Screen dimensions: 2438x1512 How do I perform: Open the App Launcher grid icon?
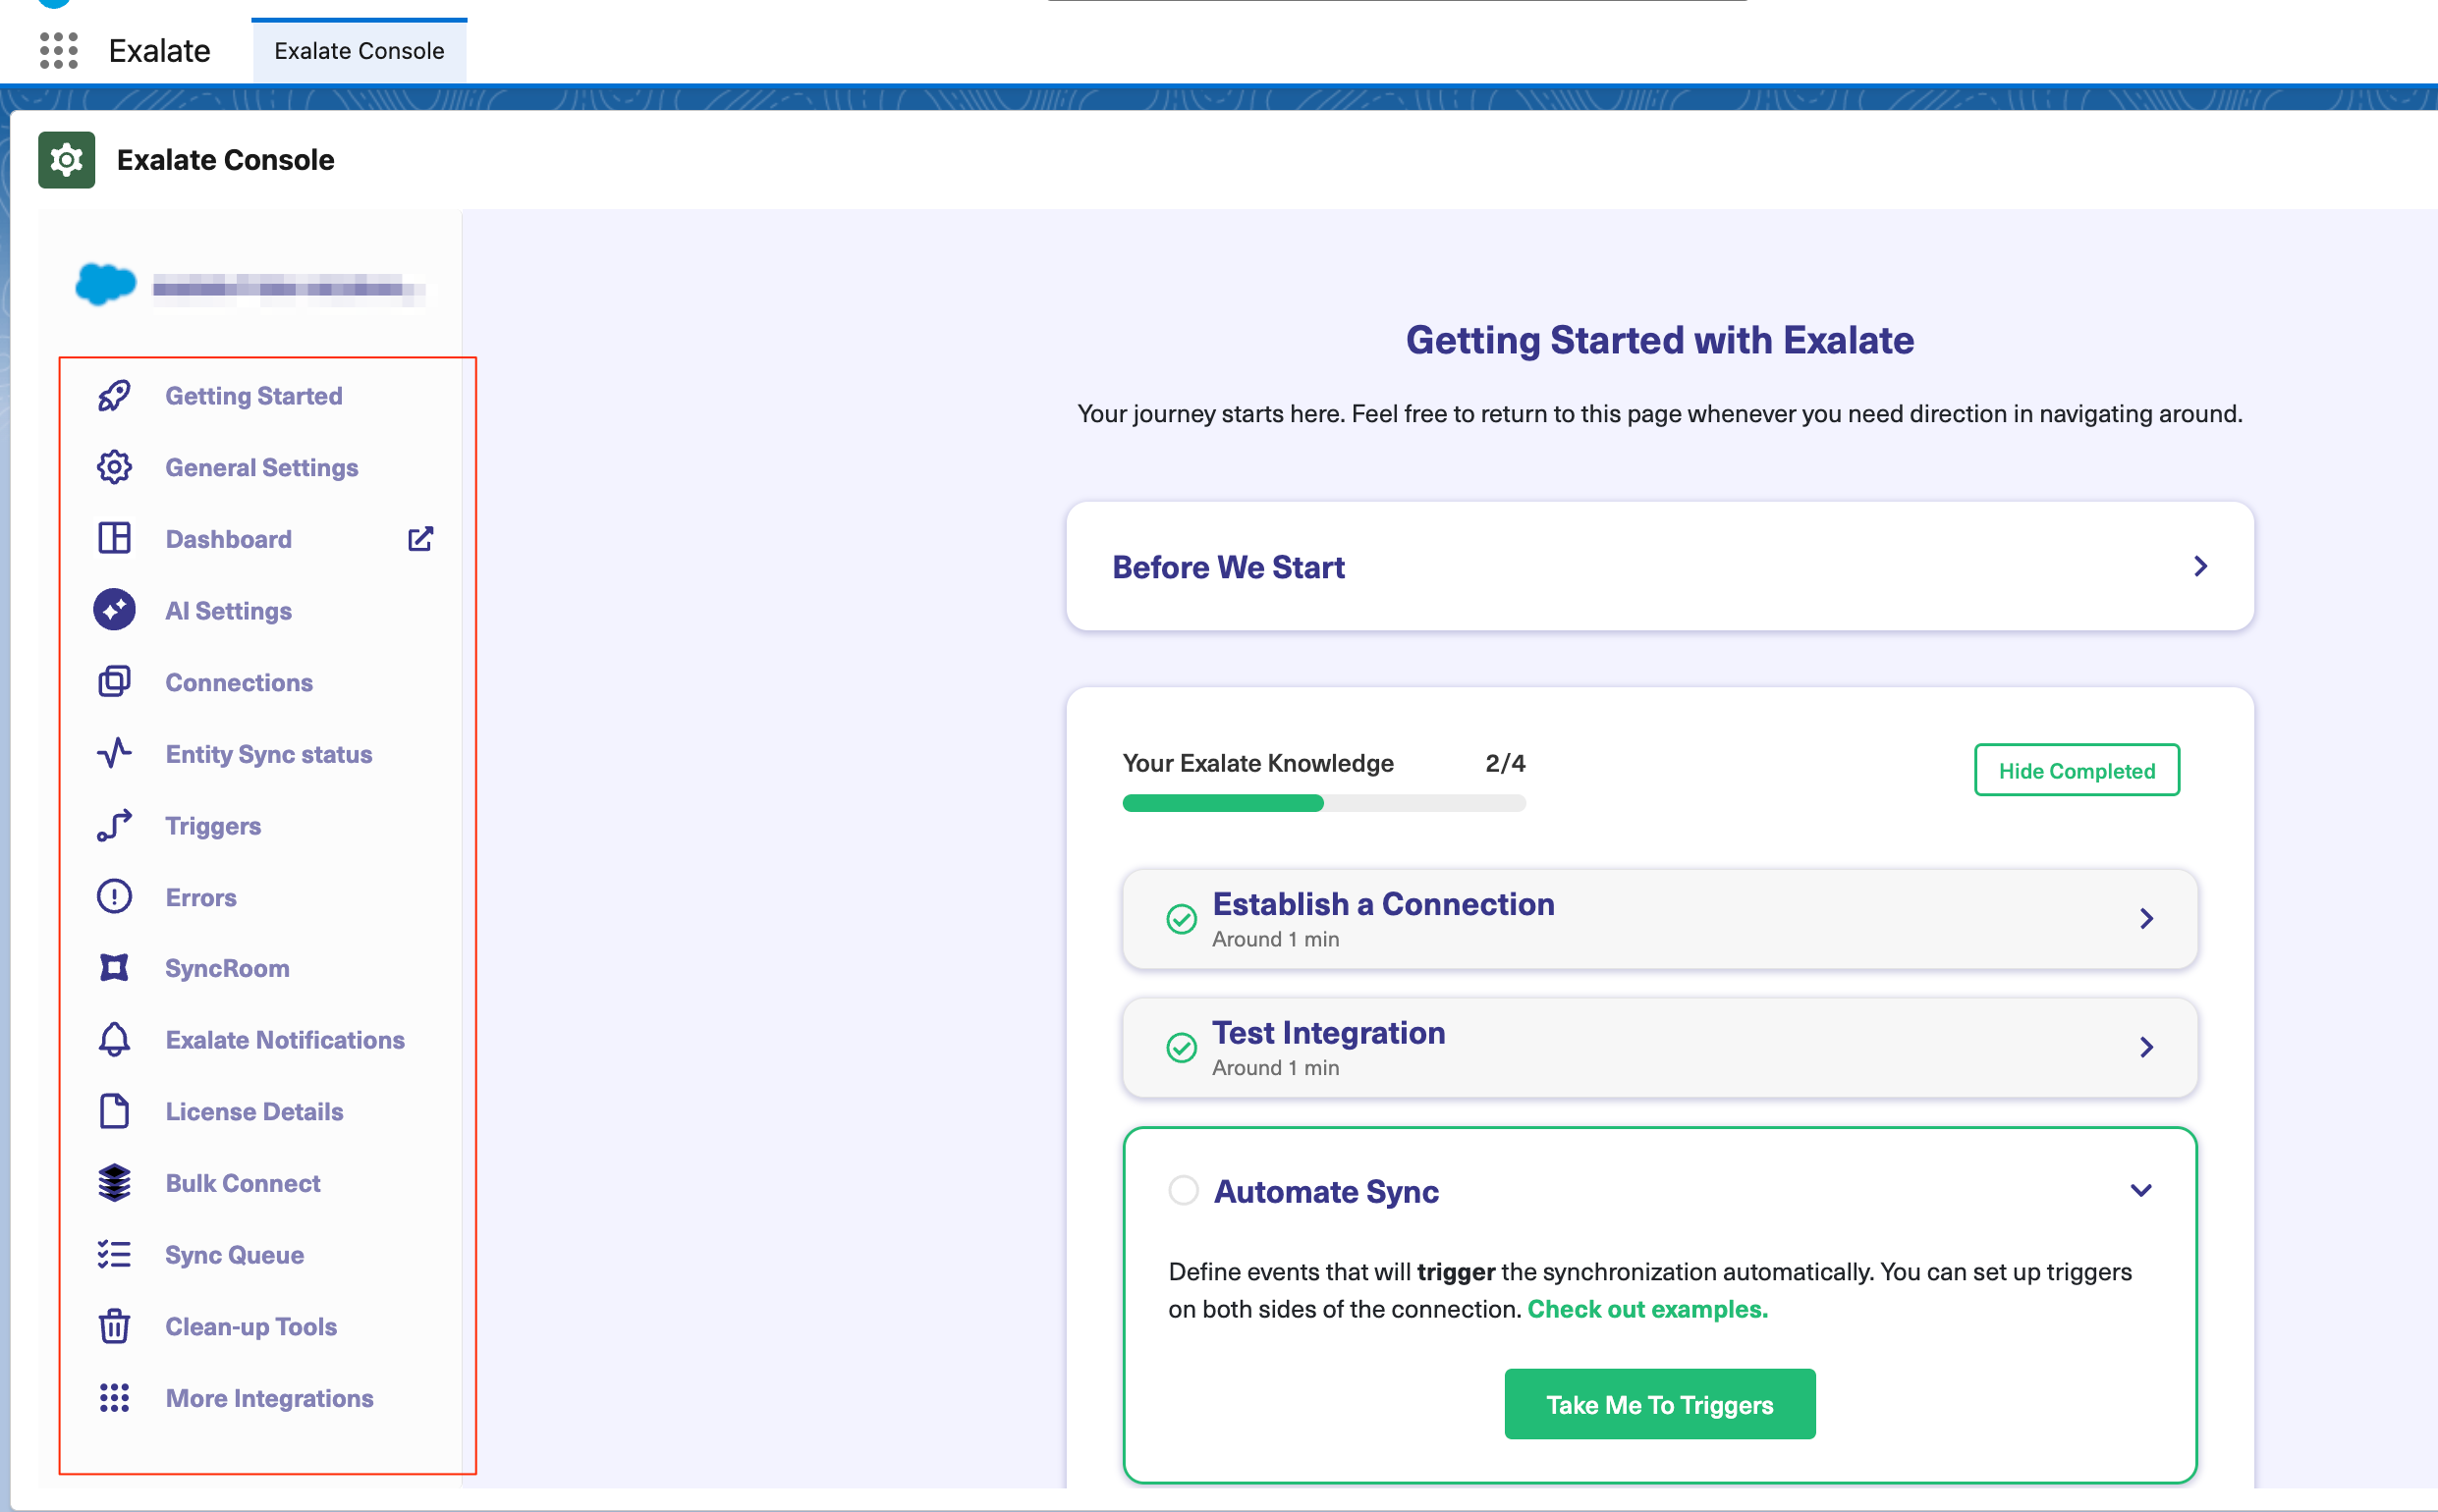coord(58,50)
